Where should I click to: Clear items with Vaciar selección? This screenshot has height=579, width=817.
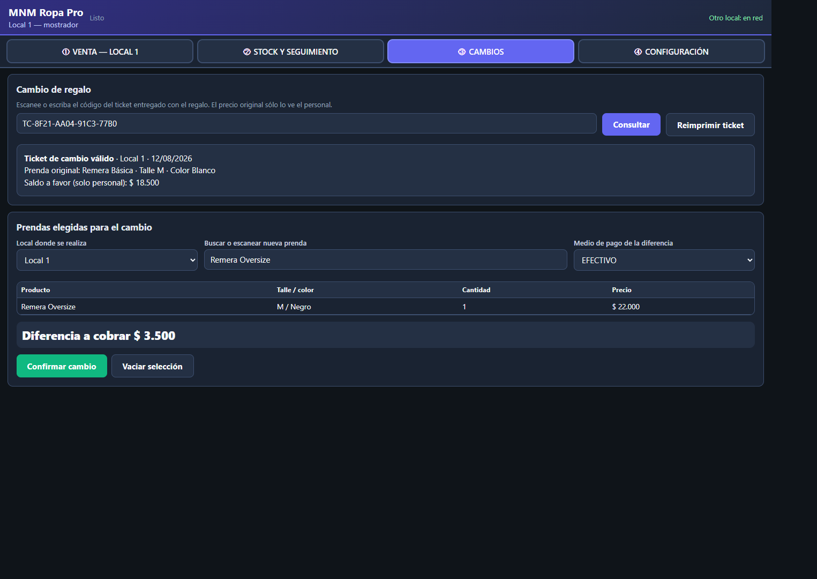coord(153,366)
